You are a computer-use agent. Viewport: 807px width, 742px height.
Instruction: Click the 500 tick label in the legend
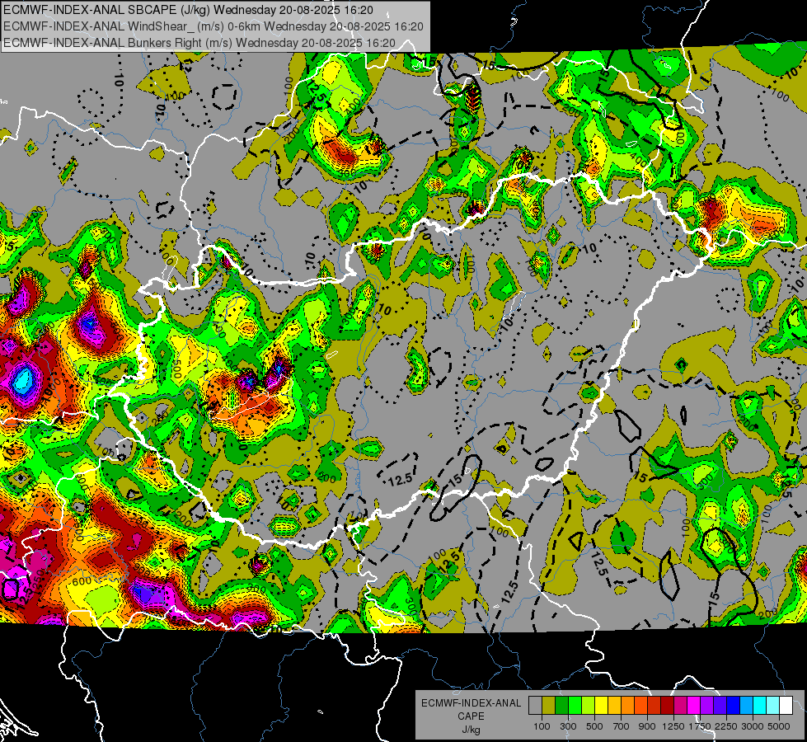[594, 726]
